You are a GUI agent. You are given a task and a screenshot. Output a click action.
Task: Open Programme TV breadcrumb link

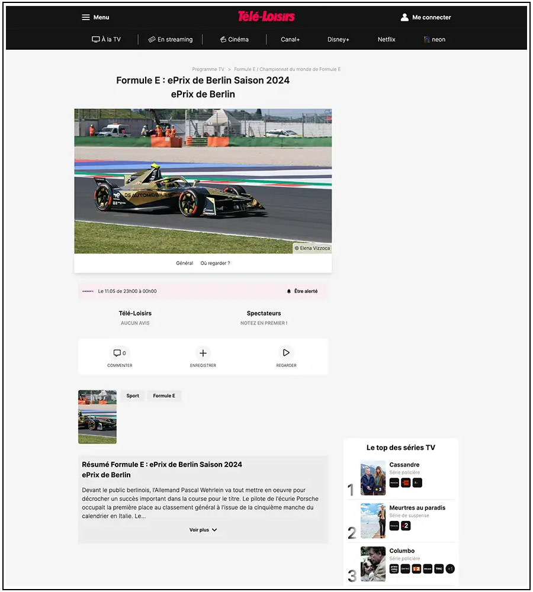pyautogui.click(x=208, y=69)
